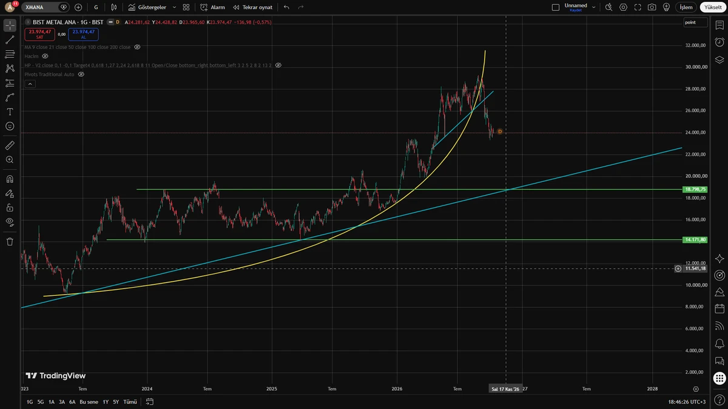Open chart settings gear icon

pyautogui.click(x=624, y=7)
